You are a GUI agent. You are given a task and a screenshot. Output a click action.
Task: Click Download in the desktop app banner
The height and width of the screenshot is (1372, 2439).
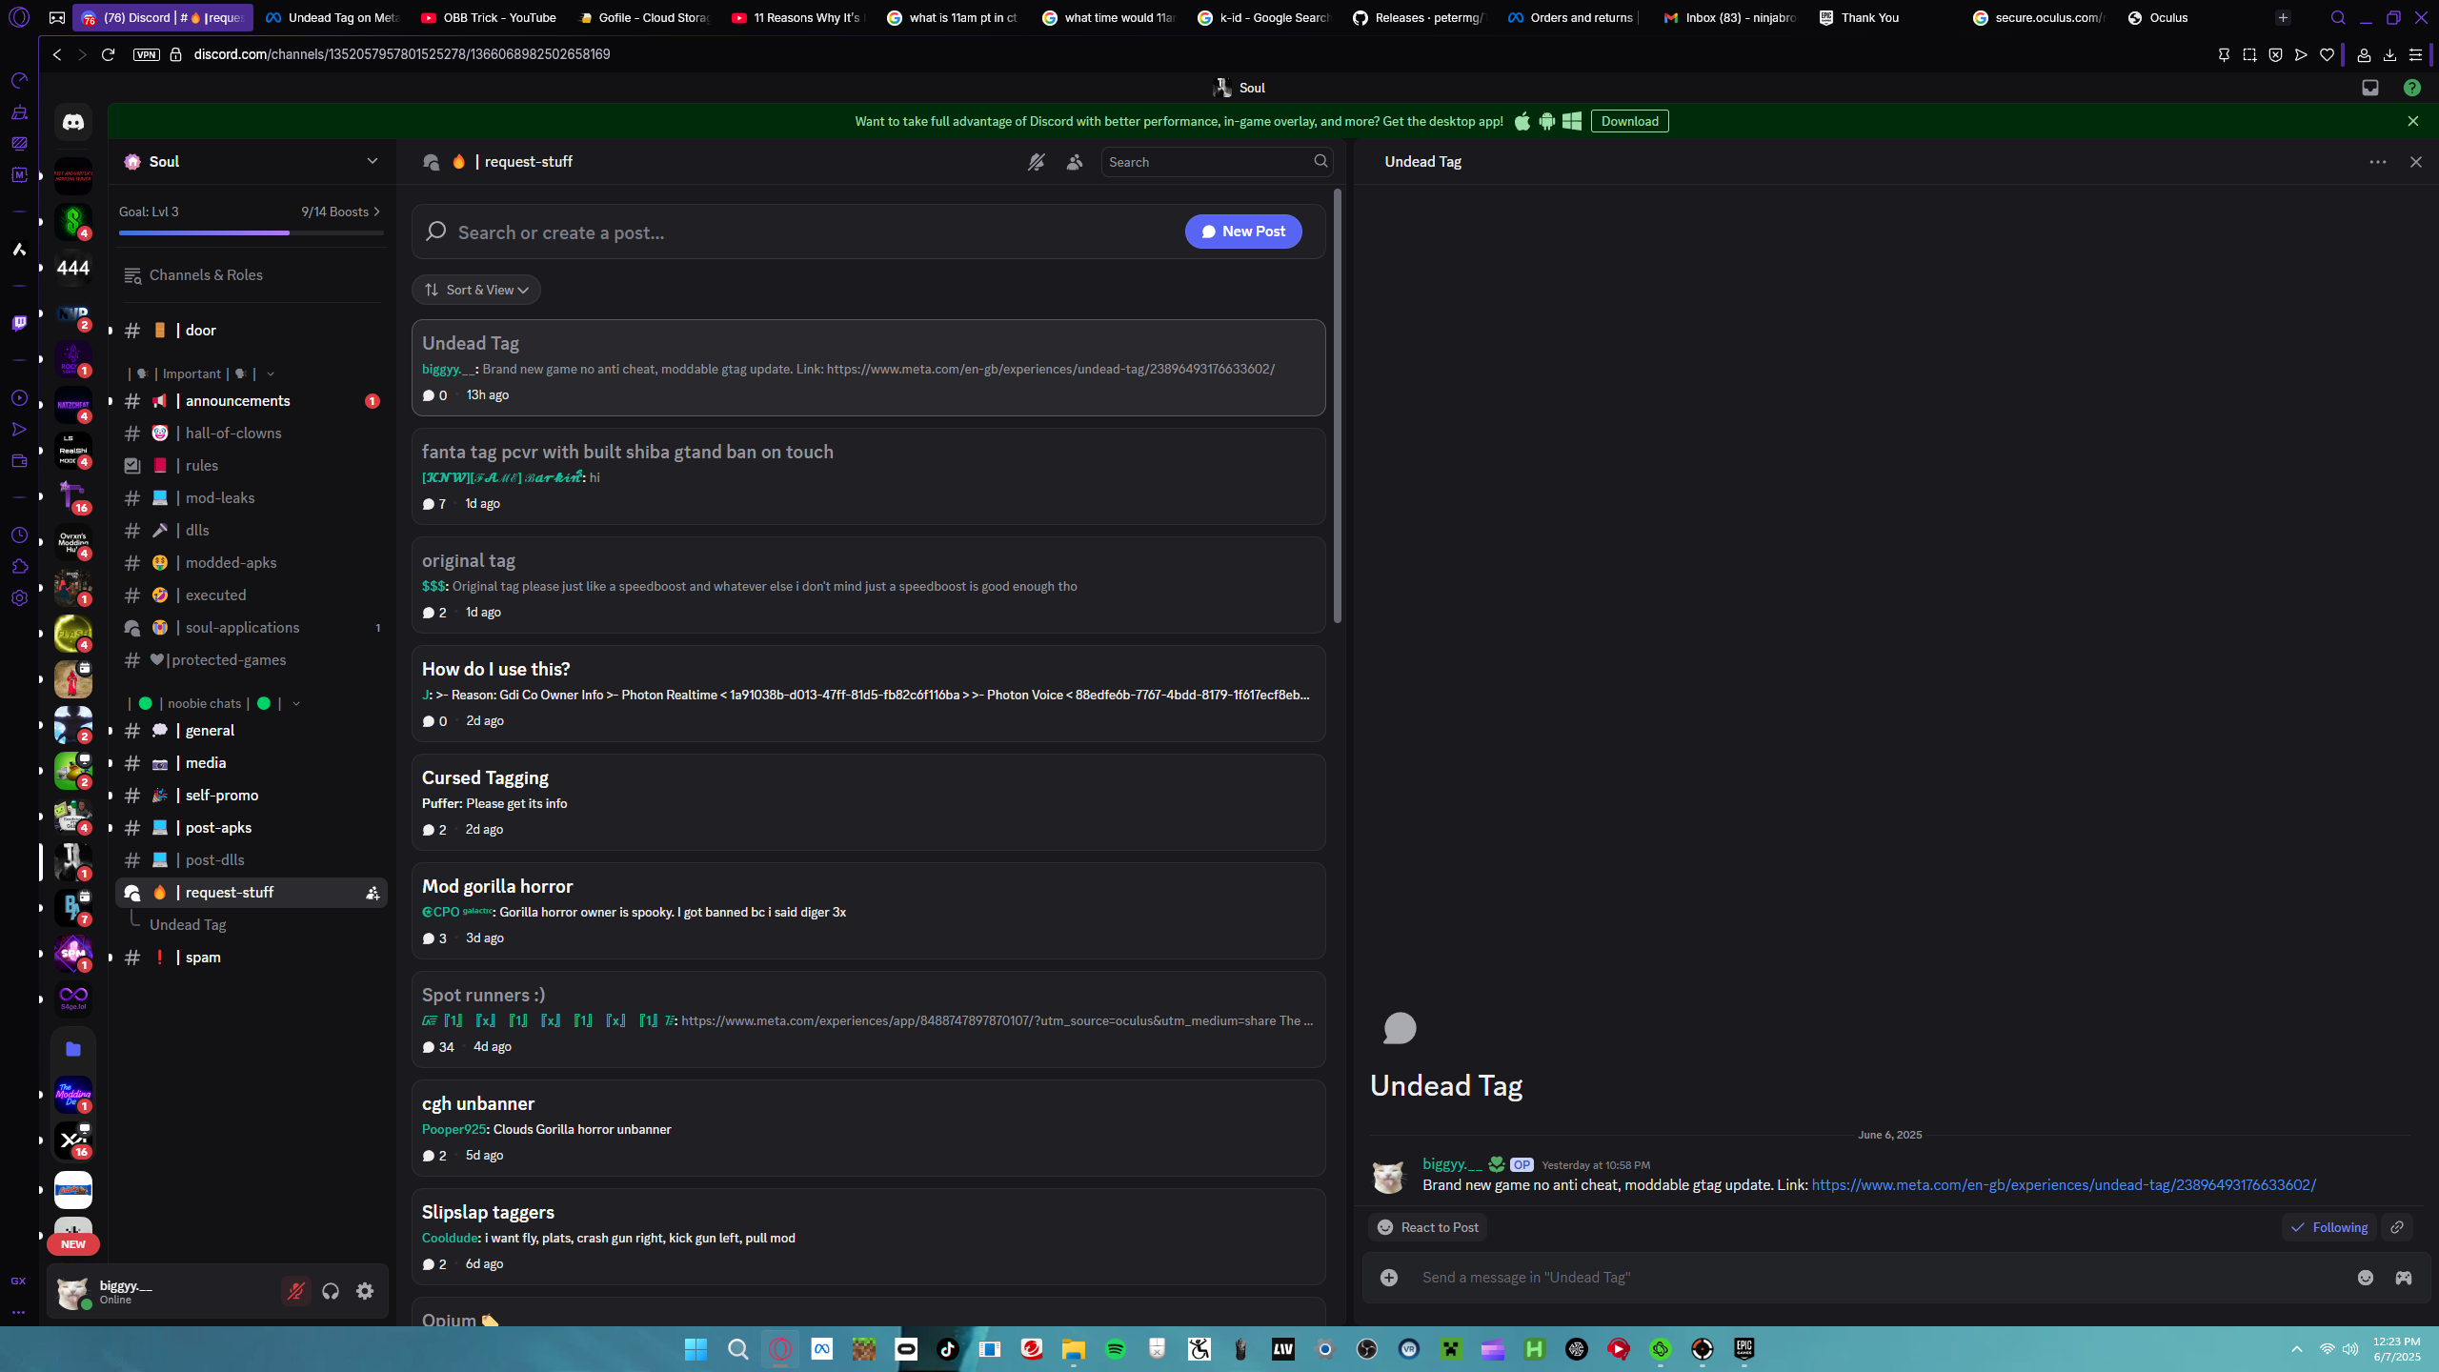1629,121
